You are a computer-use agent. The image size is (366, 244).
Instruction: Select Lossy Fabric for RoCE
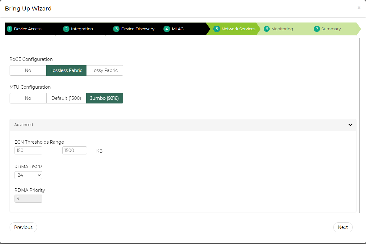[104, 70]
